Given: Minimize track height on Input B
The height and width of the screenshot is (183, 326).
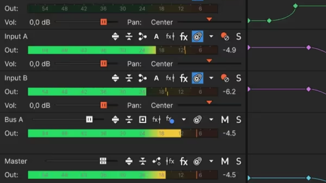Looking at the screenshot, I should pyautogui.click(x=129, y=78).
